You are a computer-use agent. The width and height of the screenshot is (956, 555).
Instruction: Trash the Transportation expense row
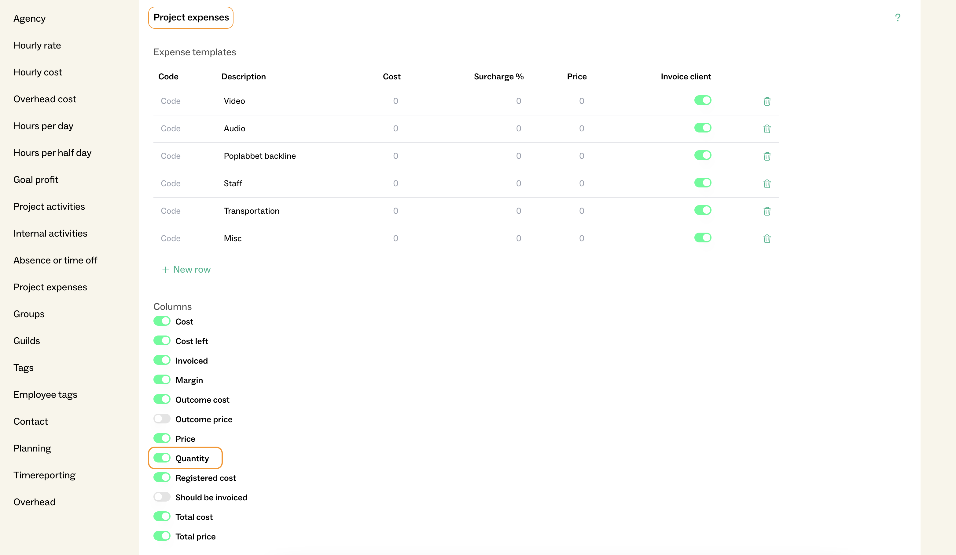click(767, 211)
